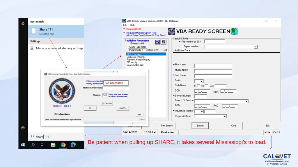The width and height of the screenshot is (298, 167).
Task: Launch Microsoft Edge from the taskbar
Action: pyautogui.click(x=73, y=145)
